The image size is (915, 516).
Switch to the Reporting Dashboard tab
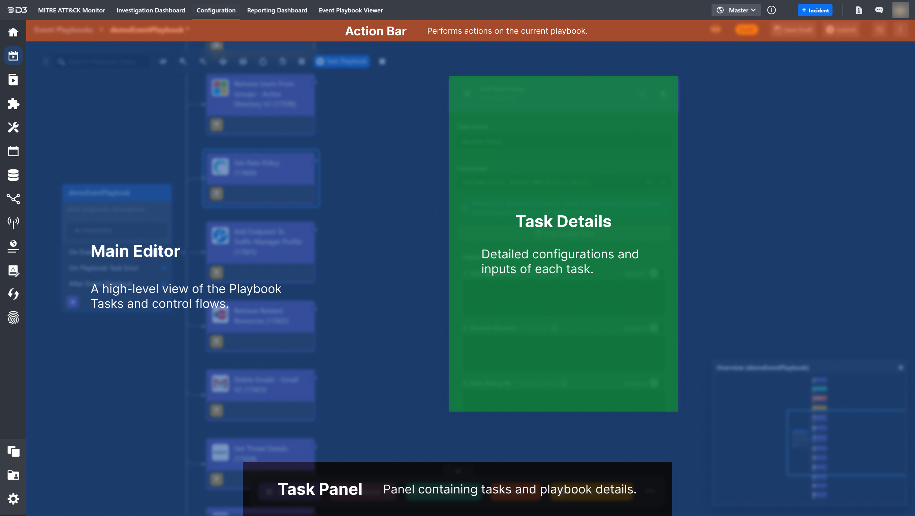click(277, 10)
